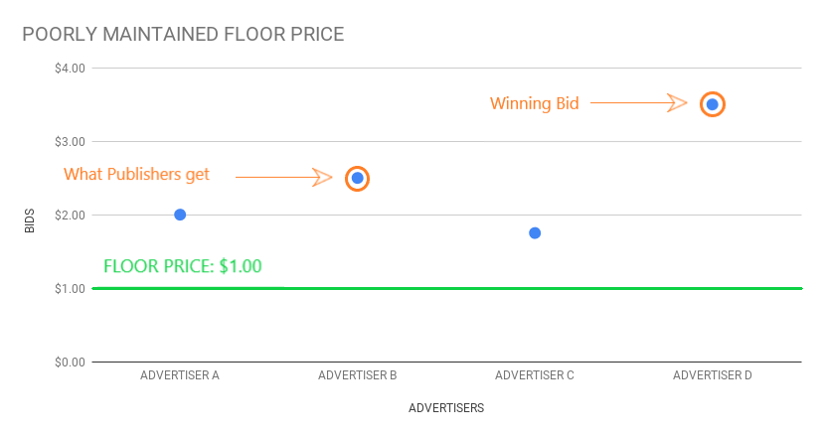823x437 pixels.
Task: Click the arrow next to Winning Bid
Action: click(x=639, y=103)
